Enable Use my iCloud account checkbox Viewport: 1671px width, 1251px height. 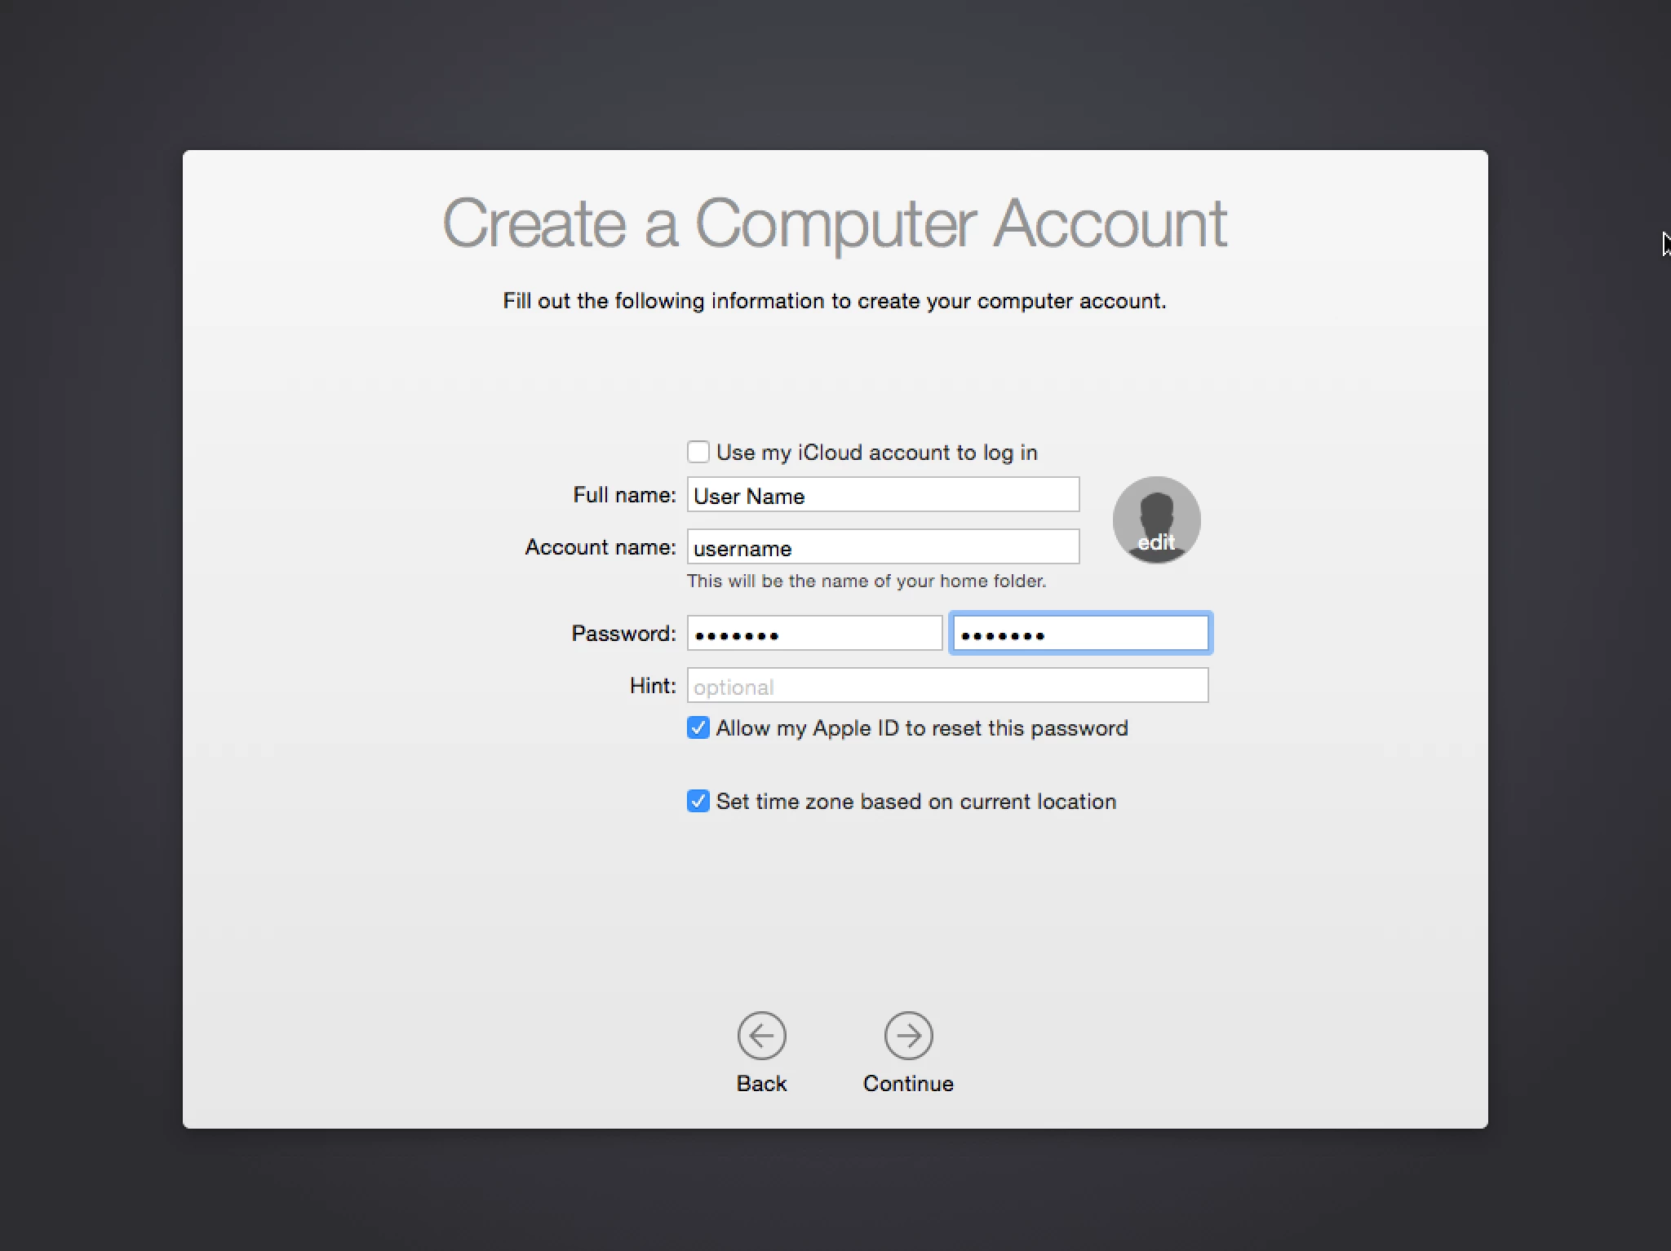698,452
